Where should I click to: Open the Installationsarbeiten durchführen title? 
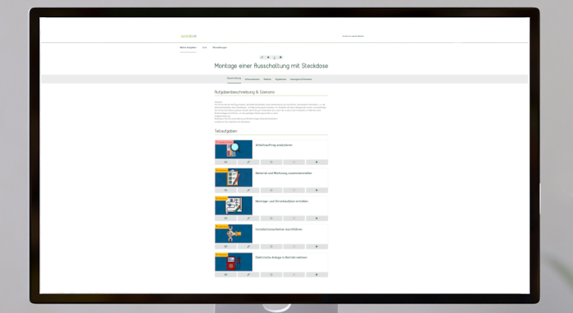tap(279, 230)
